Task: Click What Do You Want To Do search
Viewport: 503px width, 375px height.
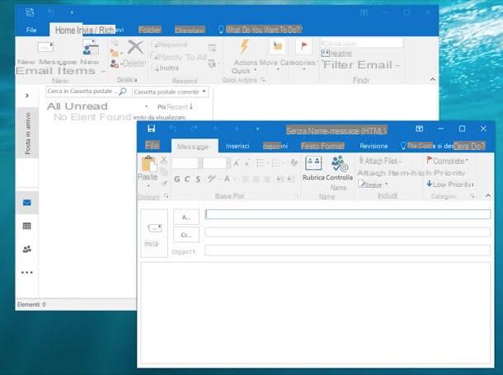Action: click(260, 30)
